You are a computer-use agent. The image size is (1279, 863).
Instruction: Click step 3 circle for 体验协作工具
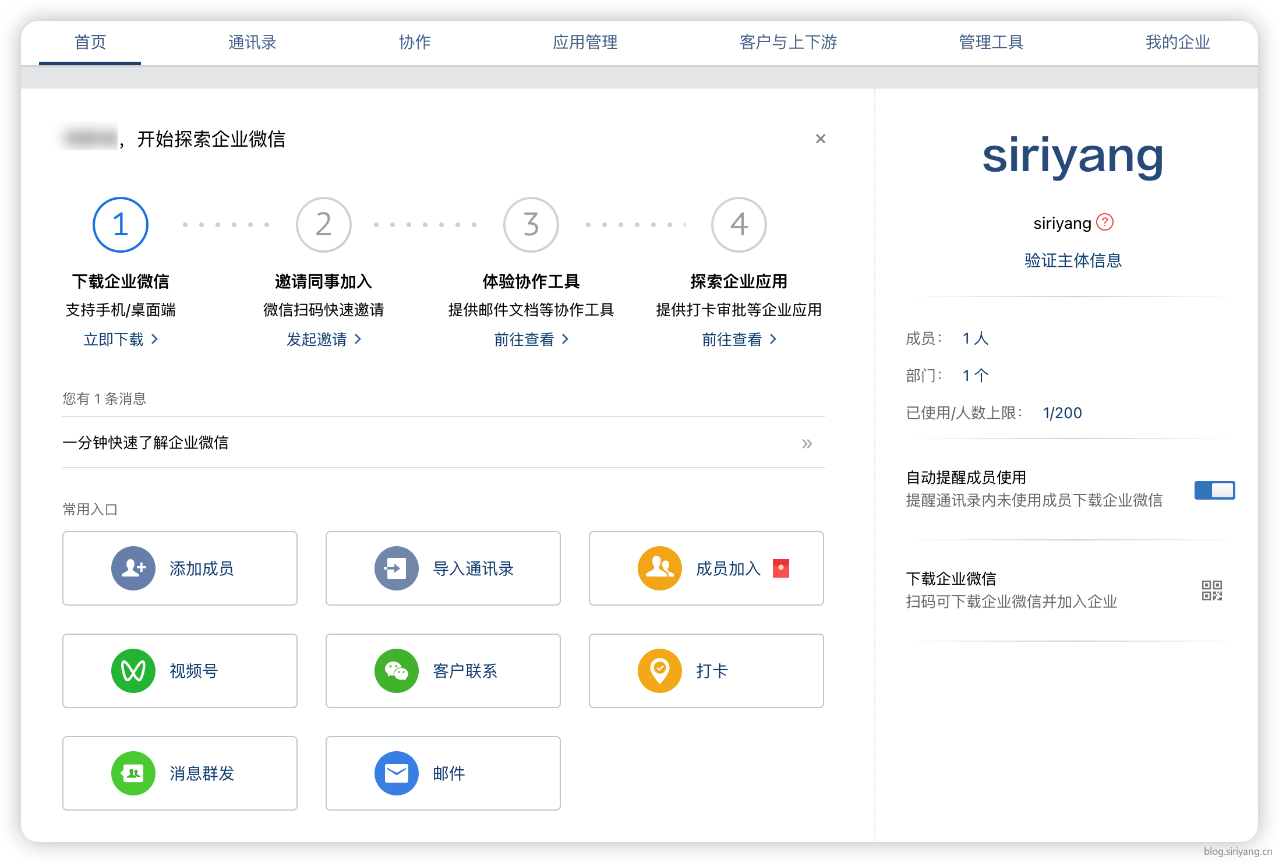pyautogui.click(x=531, y=224)
